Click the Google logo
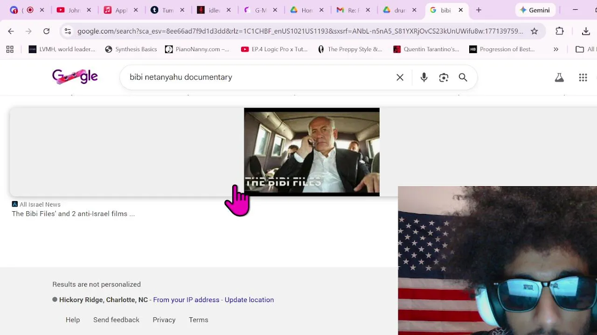597x335 pixels. (75, 77)
